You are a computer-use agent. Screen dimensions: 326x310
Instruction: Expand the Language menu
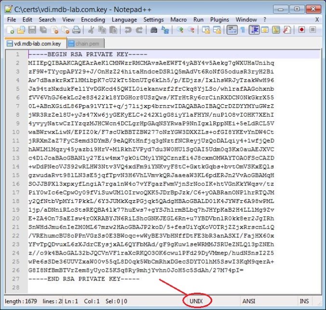coord(124,19)
